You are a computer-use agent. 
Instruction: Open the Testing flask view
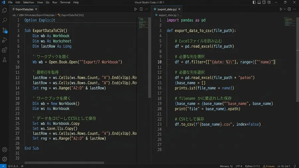[5, 60]
